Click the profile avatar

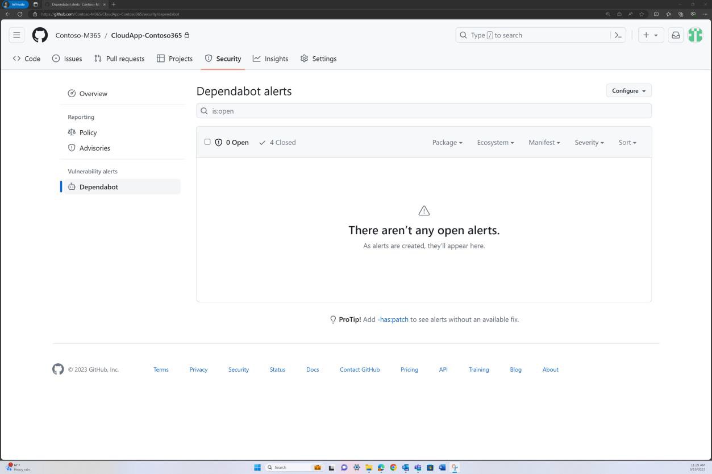[x=694, y=35]
